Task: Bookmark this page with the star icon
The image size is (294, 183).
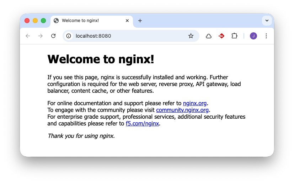Action: tap(191, 36)
